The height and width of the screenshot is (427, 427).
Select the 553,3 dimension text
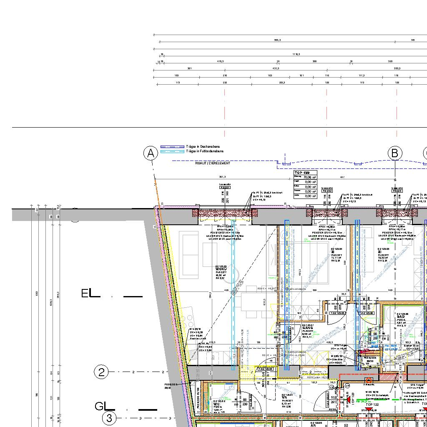pyautogui.click(x=277, y=40)
